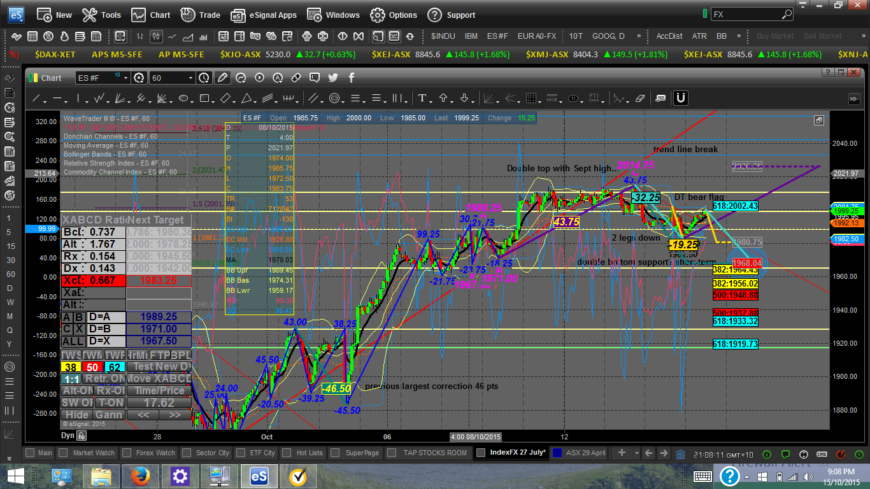This screenshot has height=489, width=870.
Task: Open the eS application main menu
Action: 15,14
